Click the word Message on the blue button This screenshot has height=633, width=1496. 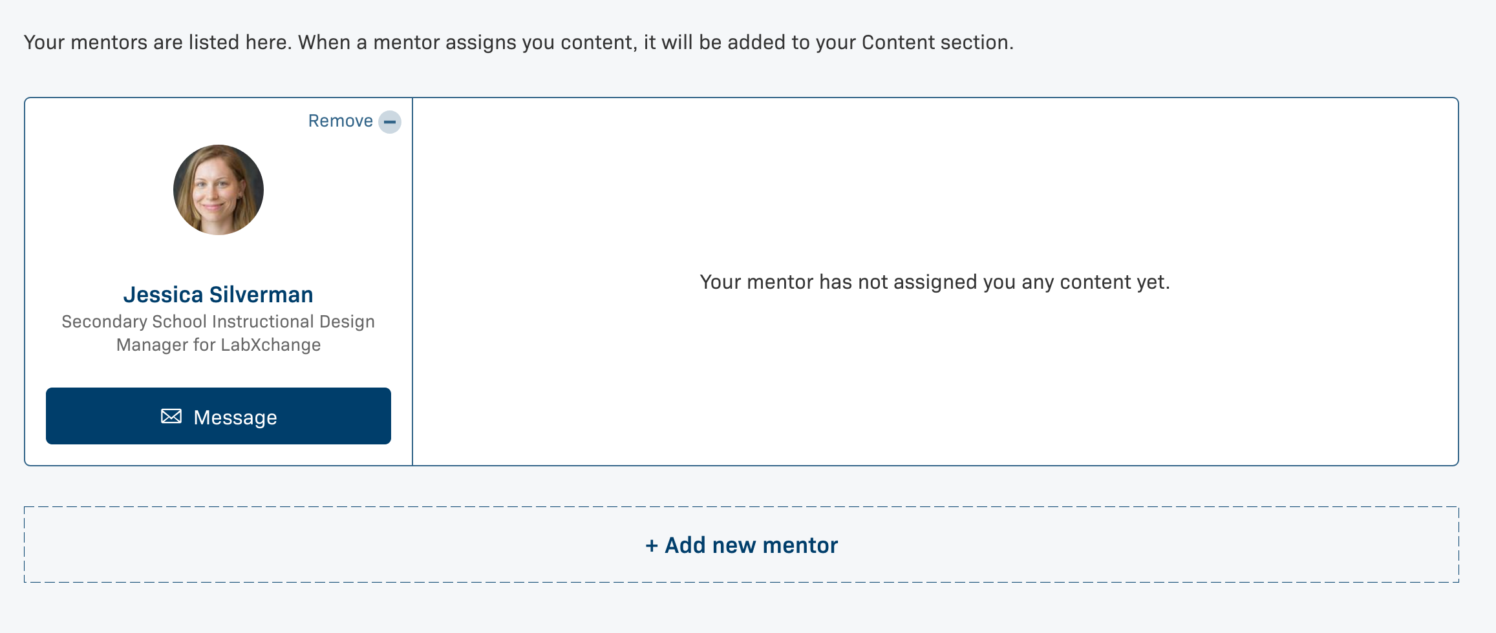(235, 417)
